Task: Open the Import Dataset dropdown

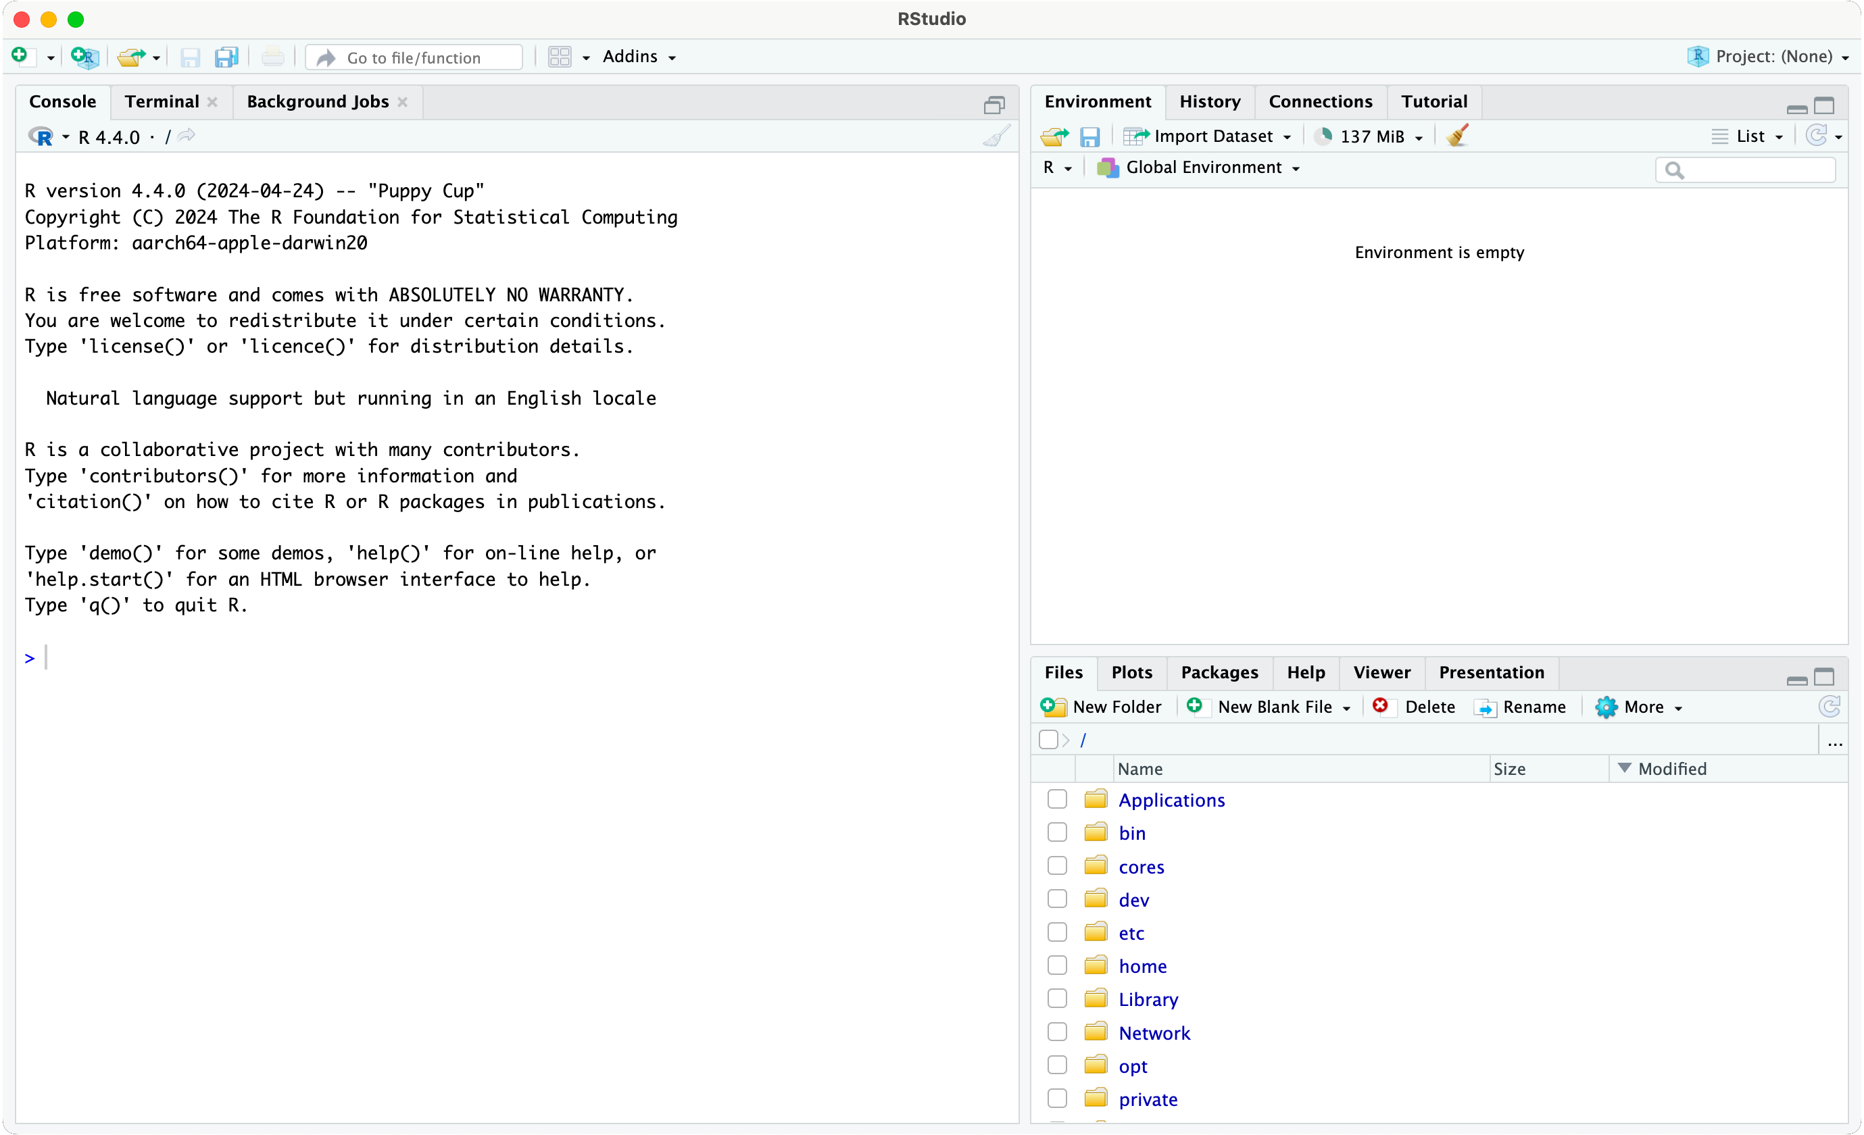Action: coord(1208,136)
